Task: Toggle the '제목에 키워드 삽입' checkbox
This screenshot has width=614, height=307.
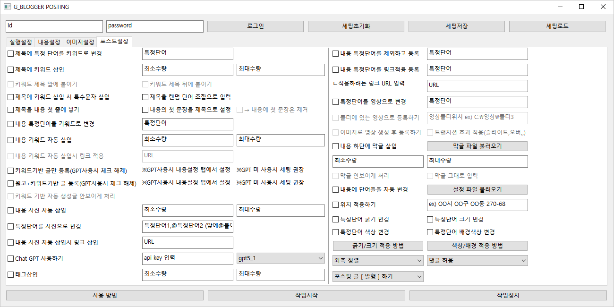Action: 11,70
